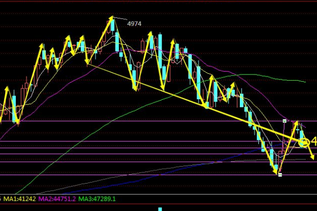The height and width of the screenshot is (211, 317).
Task: Click the red horizontal line at chart top
Action: click(x=158, y=2)
